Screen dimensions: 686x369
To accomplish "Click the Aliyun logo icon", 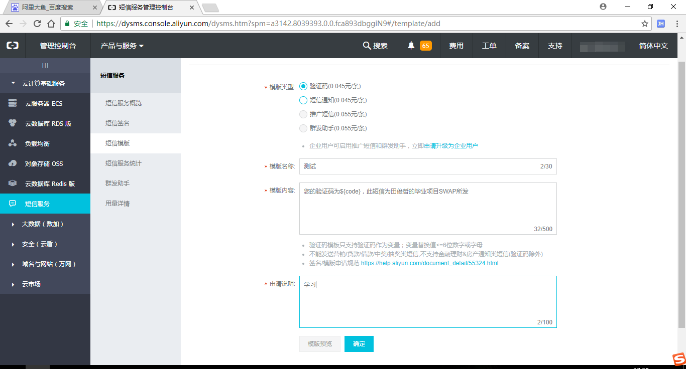I will (x=13, y=46).
